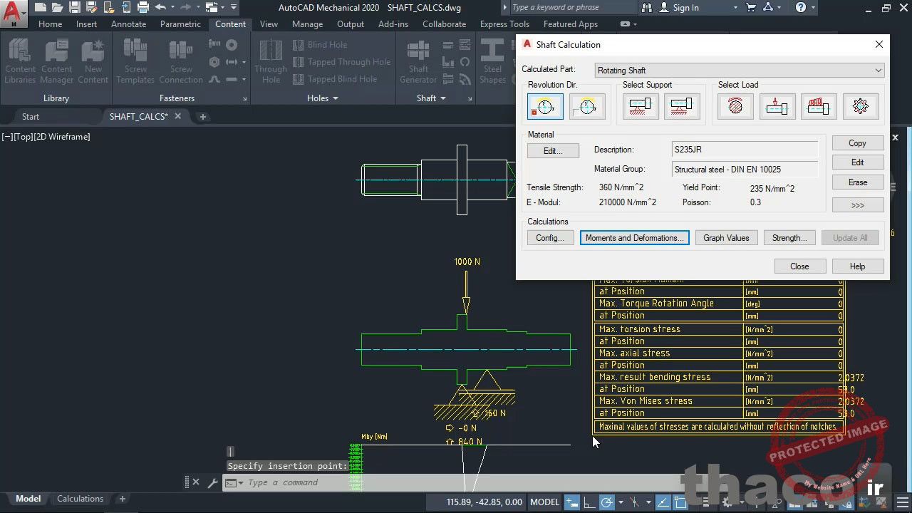The width and height of the screenshot is (912, 513).
Task: Click the wrench icon beside the command line
Action: (x=212, y=482)
